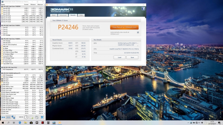
Task: Select the PCH Temperature row
Action: click(22, 69)
